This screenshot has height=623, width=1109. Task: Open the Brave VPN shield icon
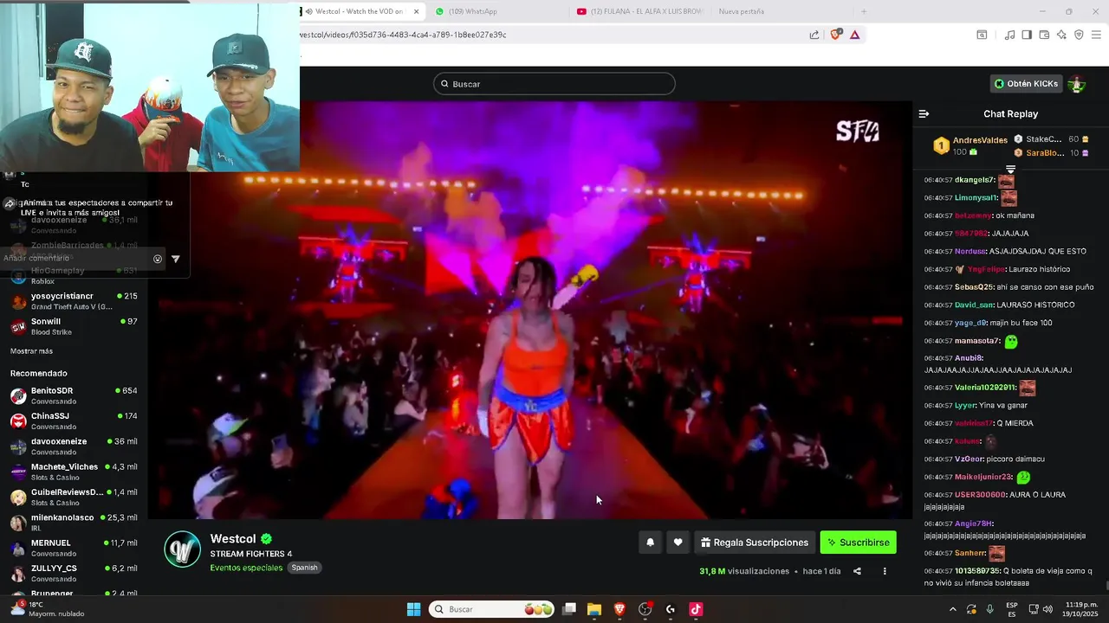1079,35
